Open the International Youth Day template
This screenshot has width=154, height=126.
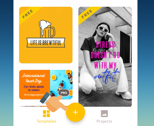[x=46, y=85]
